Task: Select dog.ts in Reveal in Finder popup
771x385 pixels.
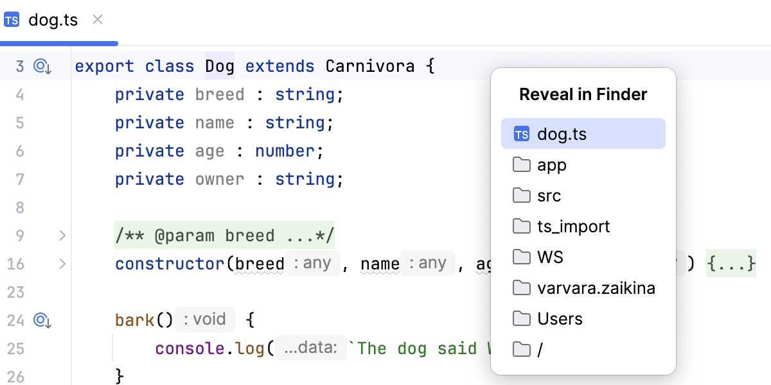Action: click(583, 134)
